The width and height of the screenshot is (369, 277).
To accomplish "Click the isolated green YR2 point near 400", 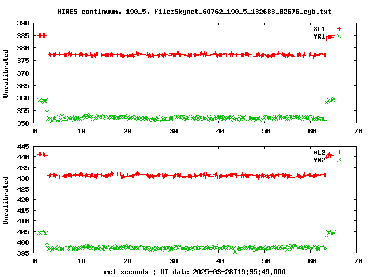I will click(x=47, y=242).
